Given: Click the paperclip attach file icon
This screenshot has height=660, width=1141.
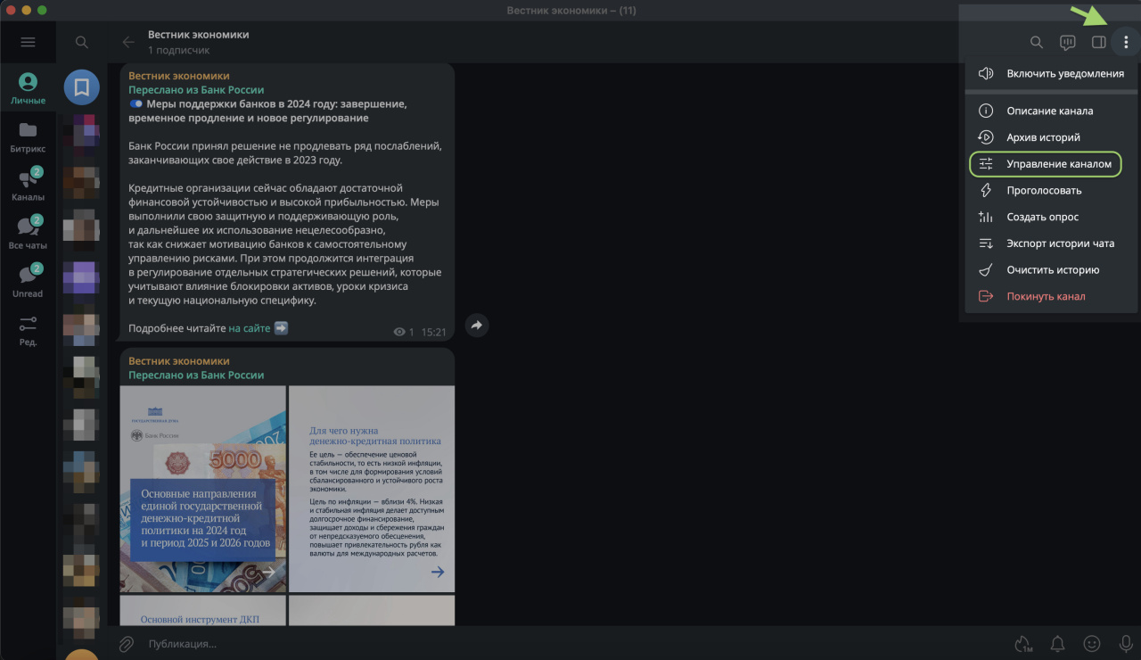Looking at the screenshot, I should tap(127, 644).
